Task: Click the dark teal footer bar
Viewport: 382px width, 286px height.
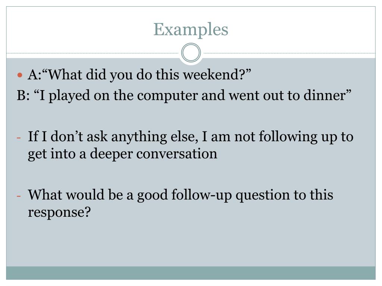Action: tap(191, 273)
